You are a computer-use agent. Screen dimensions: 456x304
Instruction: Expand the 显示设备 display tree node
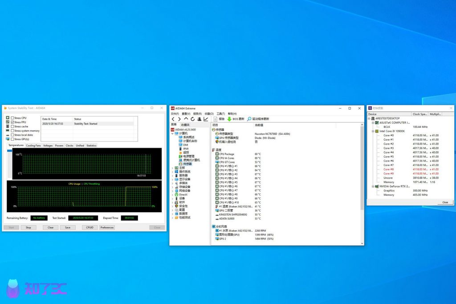pyautogui.click(x=172, y=179)
